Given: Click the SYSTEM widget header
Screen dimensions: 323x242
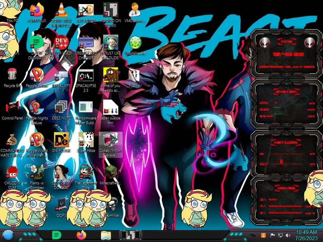Looking at the screenshot, I should click(286, 92).
